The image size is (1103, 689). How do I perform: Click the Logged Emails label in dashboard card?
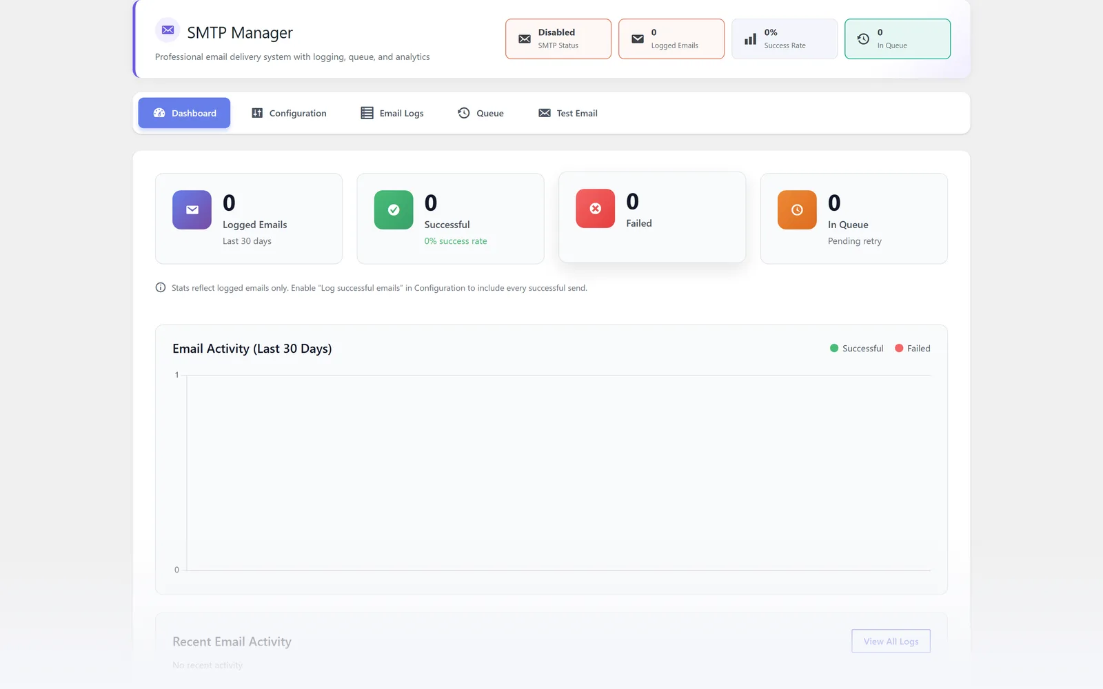pyautogui.click(x=255, y=225)
